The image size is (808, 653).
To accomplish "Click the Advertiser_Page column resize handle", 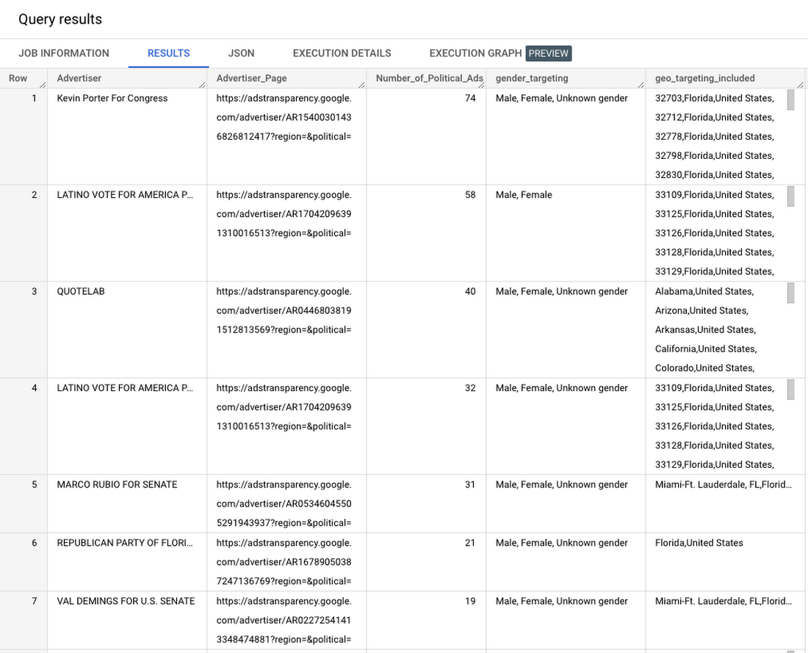I will 361,85.
